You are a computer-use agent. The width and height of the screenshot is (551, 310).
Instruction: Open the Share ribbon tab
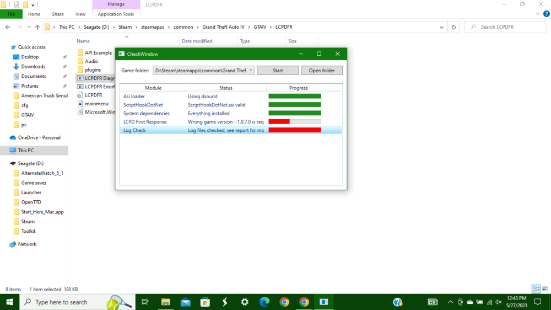pos(58,14)
